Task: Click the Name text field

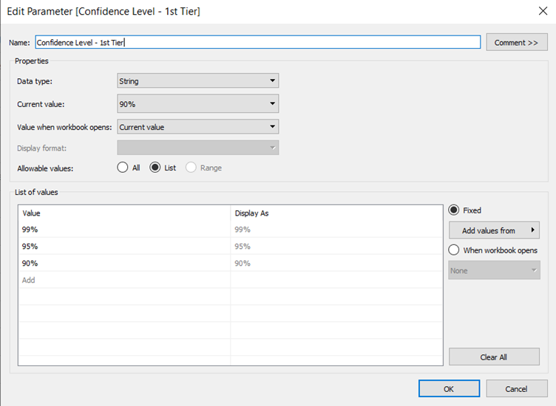Action: (257, 43)
